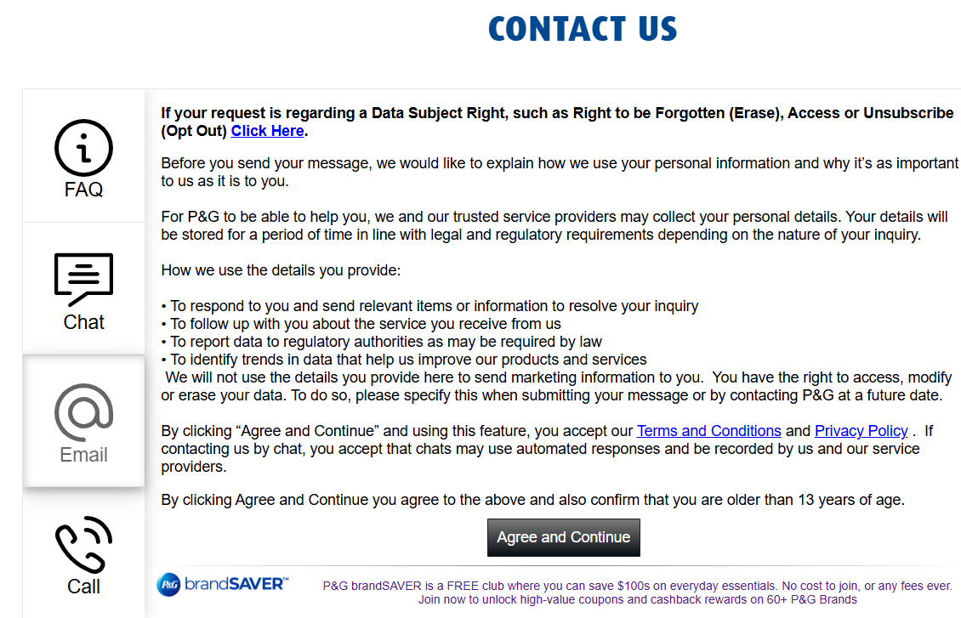The height and width of the screenshot is (618, 961).
Task: Click the "Join now to unlock" coupons line
Action: 637,599
